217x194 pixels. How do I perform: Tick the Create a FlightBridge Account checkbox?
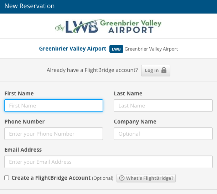tap(7, 178)
